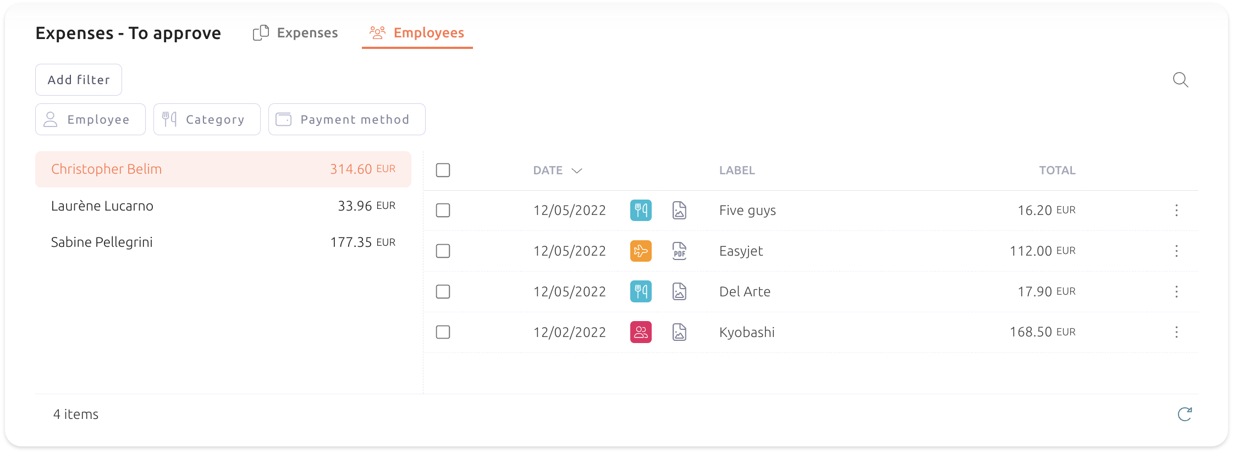This screenshot has height=453, width=1233.
Task: Open the Employee filter dropdown
Action: [x=90, y=119]
